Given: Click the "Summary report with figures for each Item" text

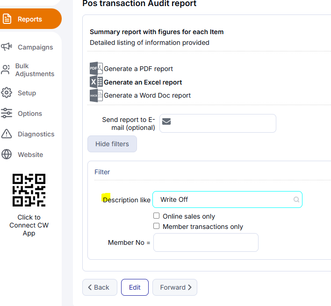Looking at the screenshot, I should point(157,32).
